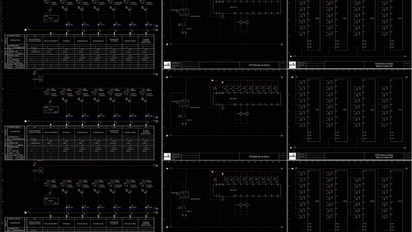
Task: Click the 'DESIGNATION' header of the topmost table
Action: [15, 40]
